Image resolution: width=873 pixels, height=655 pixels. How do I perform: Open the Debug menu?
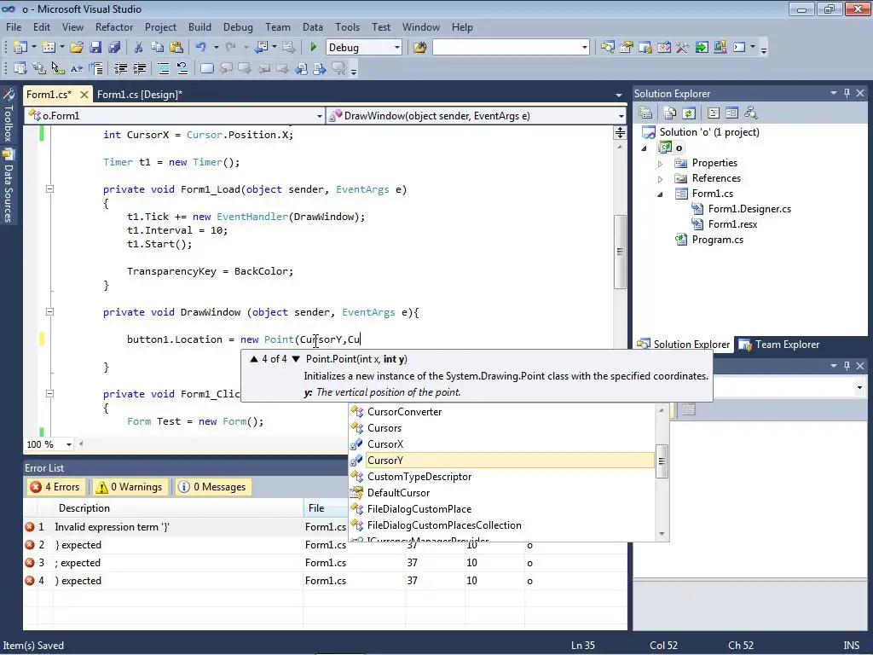coord(238,26)
